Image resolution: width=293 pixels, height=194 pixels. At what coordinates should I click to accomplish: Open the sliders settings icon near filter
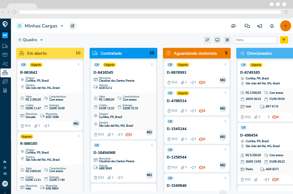(227, 40)
